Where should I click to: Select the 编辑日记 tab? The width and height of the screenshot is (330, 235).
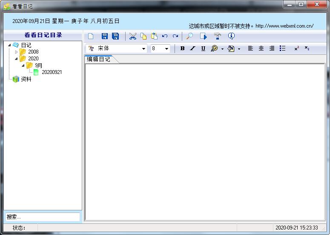(99, 59)
